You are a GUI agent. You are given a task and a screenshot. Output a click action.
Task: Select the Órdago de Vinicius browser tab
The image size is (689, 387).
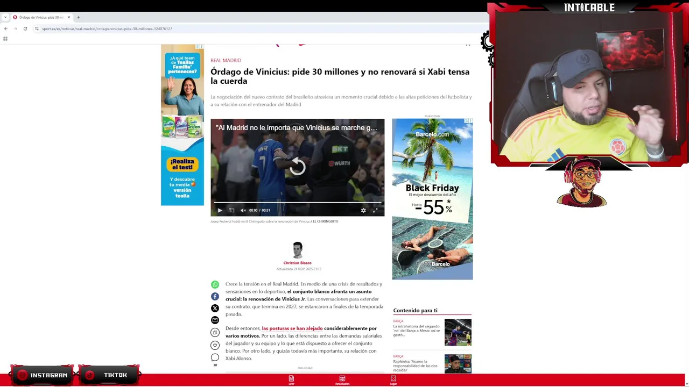42,17
